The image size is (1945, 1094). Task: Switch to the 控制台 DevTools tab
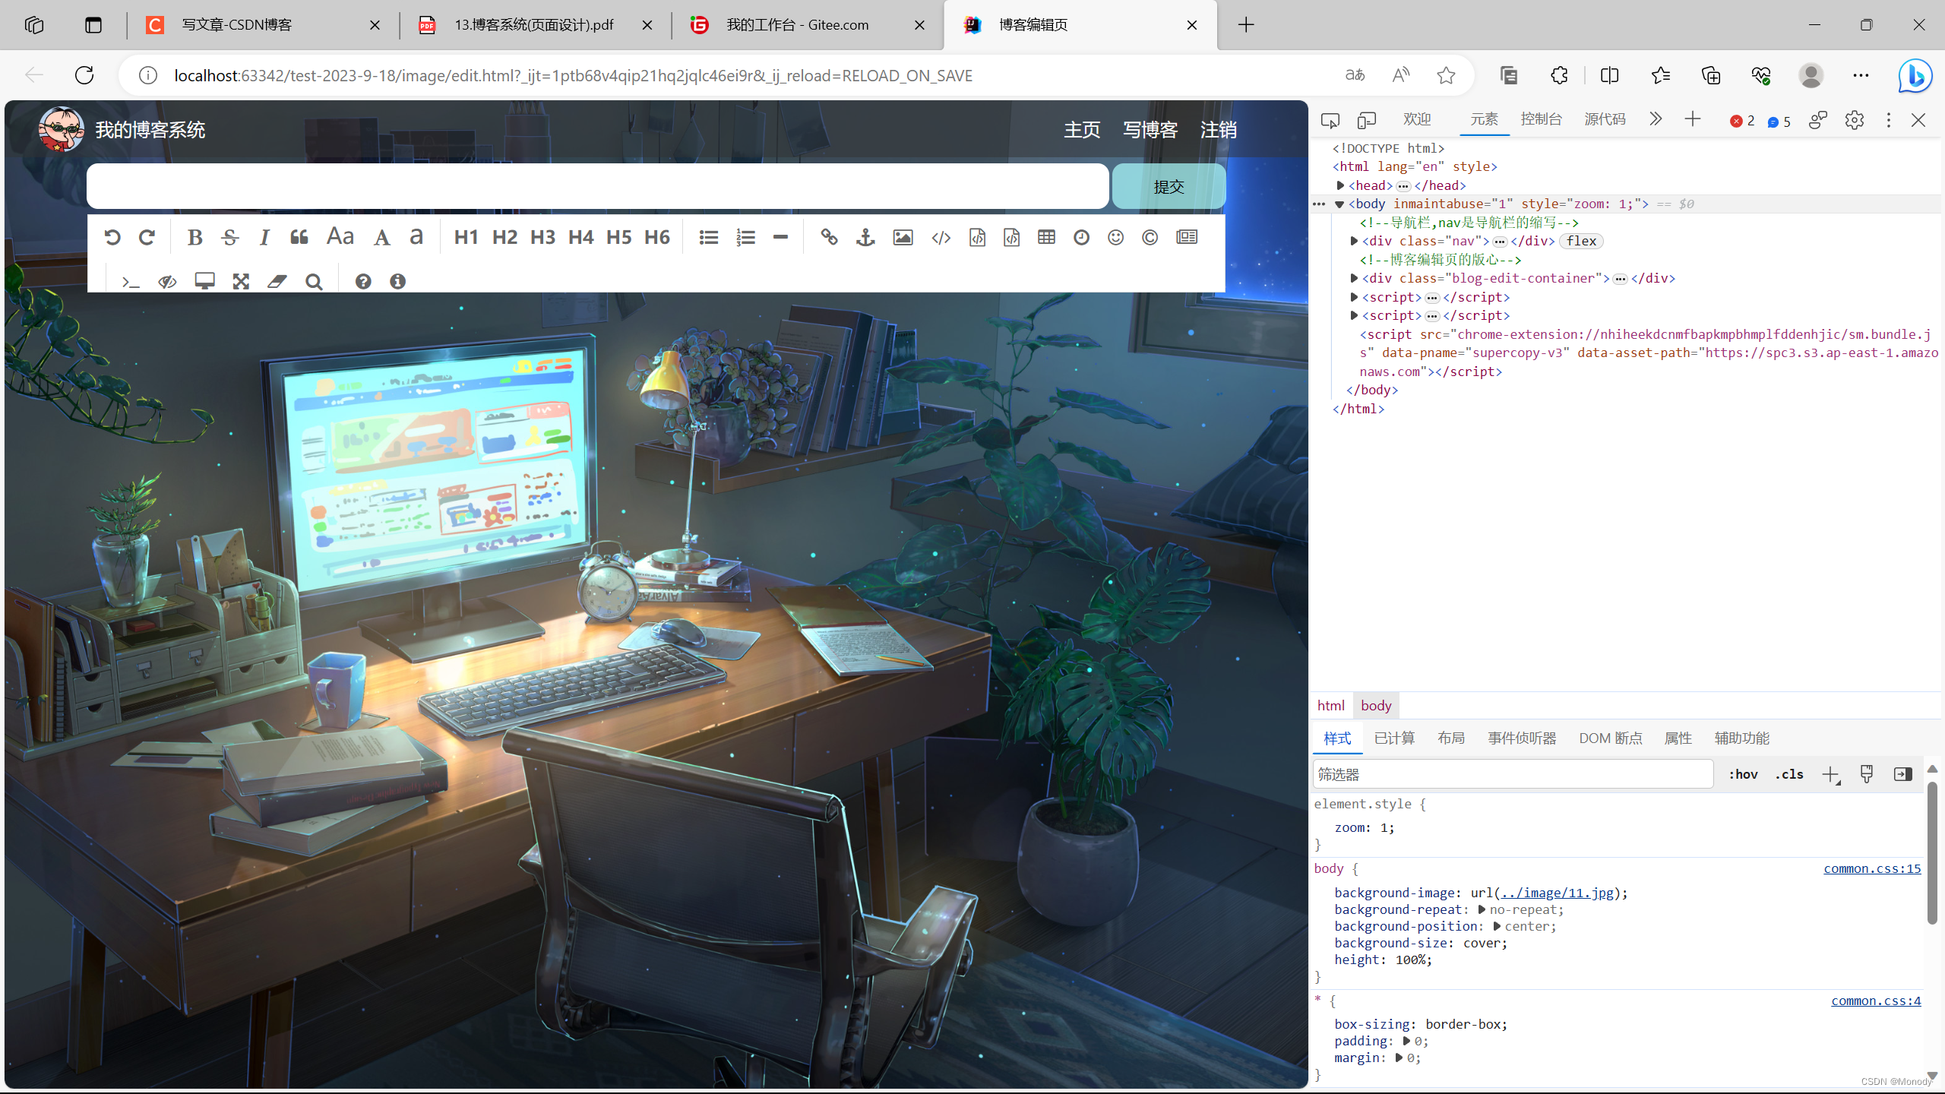[x=1541, y=119]
